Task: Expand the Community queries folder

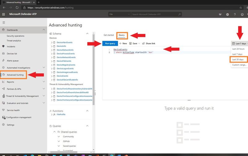Action: coord(59,136)
